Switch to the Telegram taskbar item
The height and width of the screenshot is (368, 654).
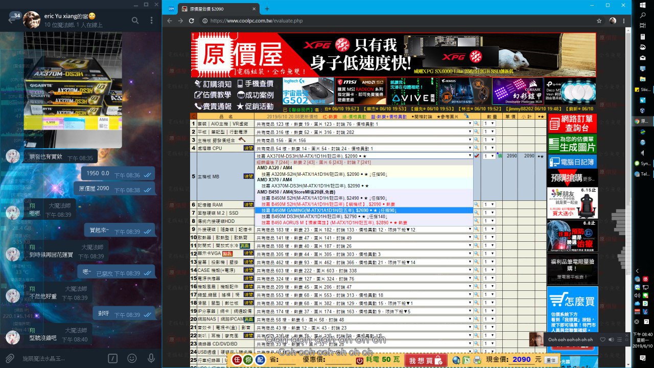(643, 174)
